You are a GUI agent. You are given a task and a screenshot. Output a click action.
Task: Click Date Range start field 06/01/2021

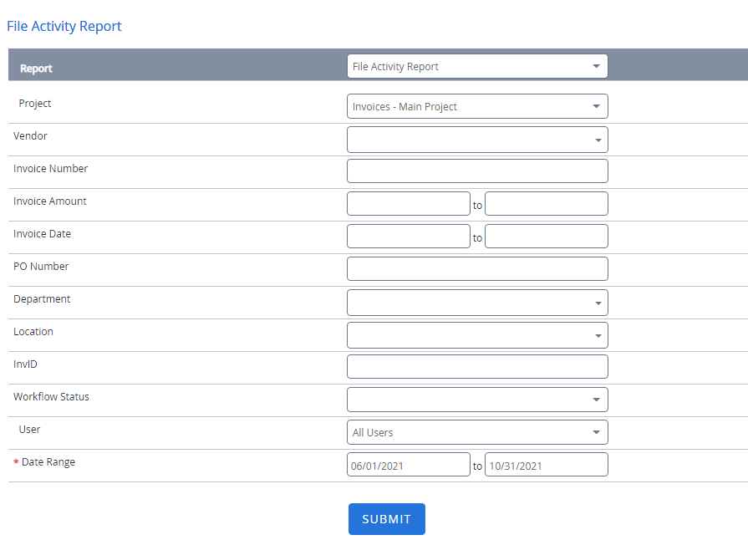(408, 465)
